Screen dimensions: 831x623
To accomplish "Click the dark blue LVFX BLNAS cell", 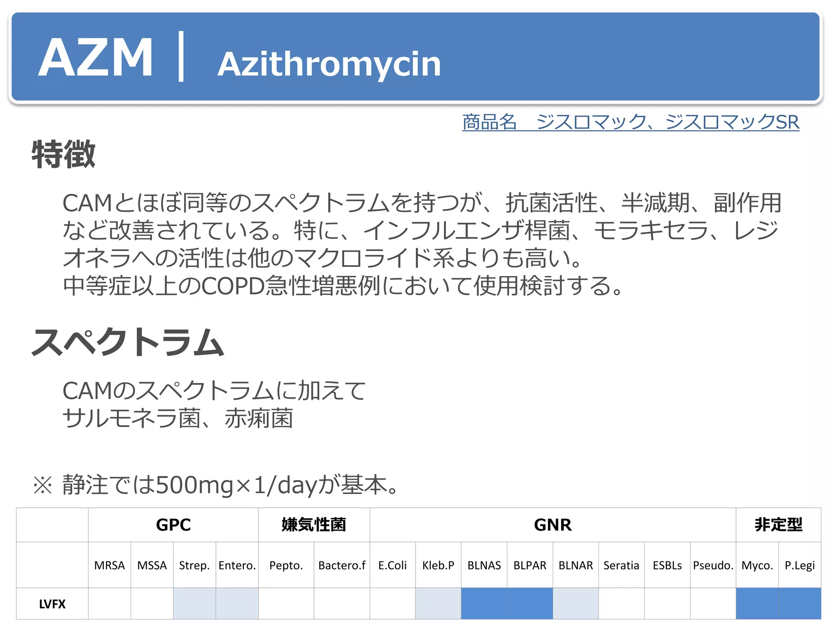I will [484, 604].
